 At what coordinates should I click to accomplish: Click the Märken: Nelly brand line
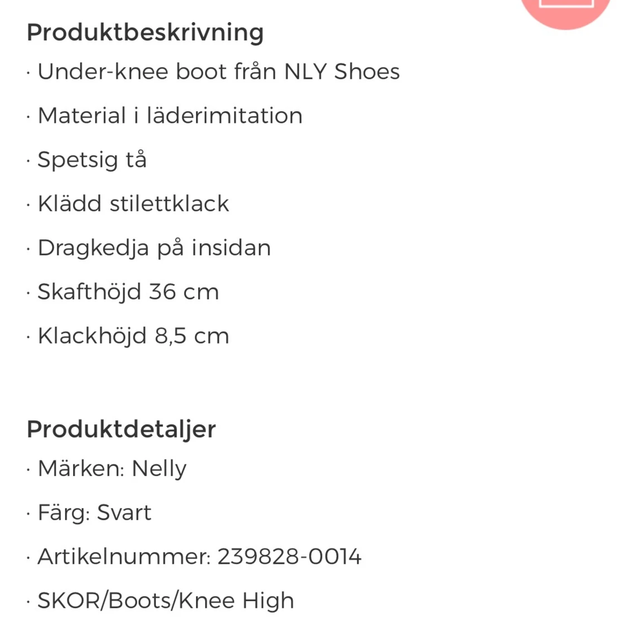click(x=112, y=468)
